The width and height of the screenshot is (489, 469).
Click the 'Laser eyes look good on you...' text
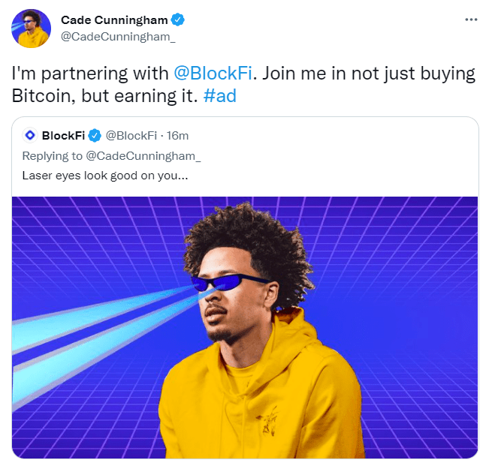(105, 176)
